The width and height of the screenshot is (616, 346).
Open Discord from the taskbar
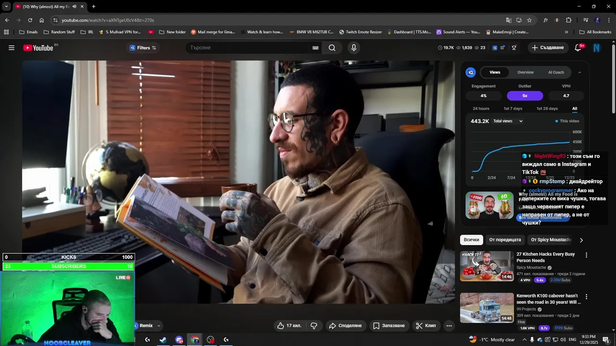[179, 340]
